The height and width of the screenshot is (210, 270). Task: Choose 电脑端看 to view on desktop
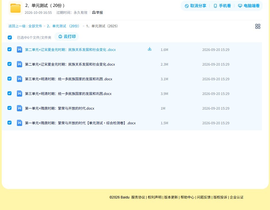pyautogui.click(x=249, y=6)
